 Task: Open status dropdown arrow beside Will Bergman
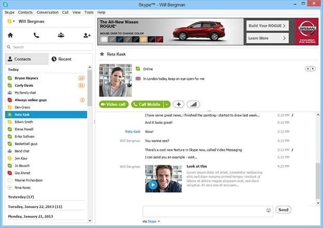pyautogui.click(x=14, y=21)
